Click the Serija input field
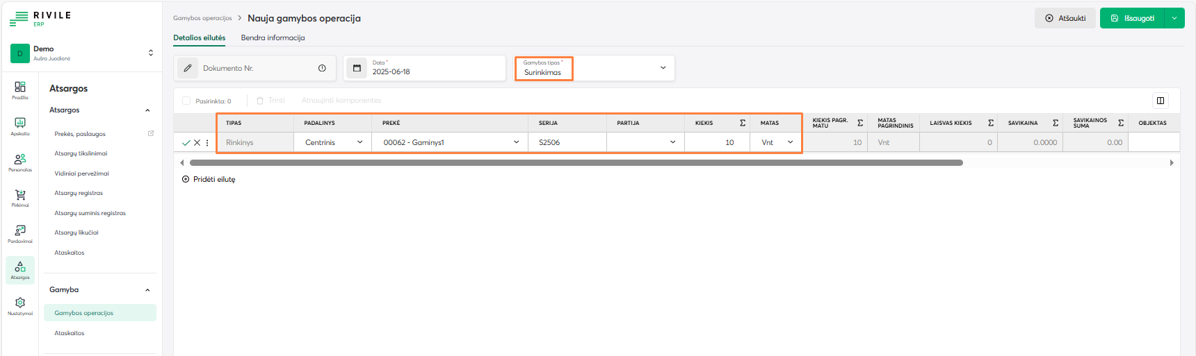 coord(567,142)
